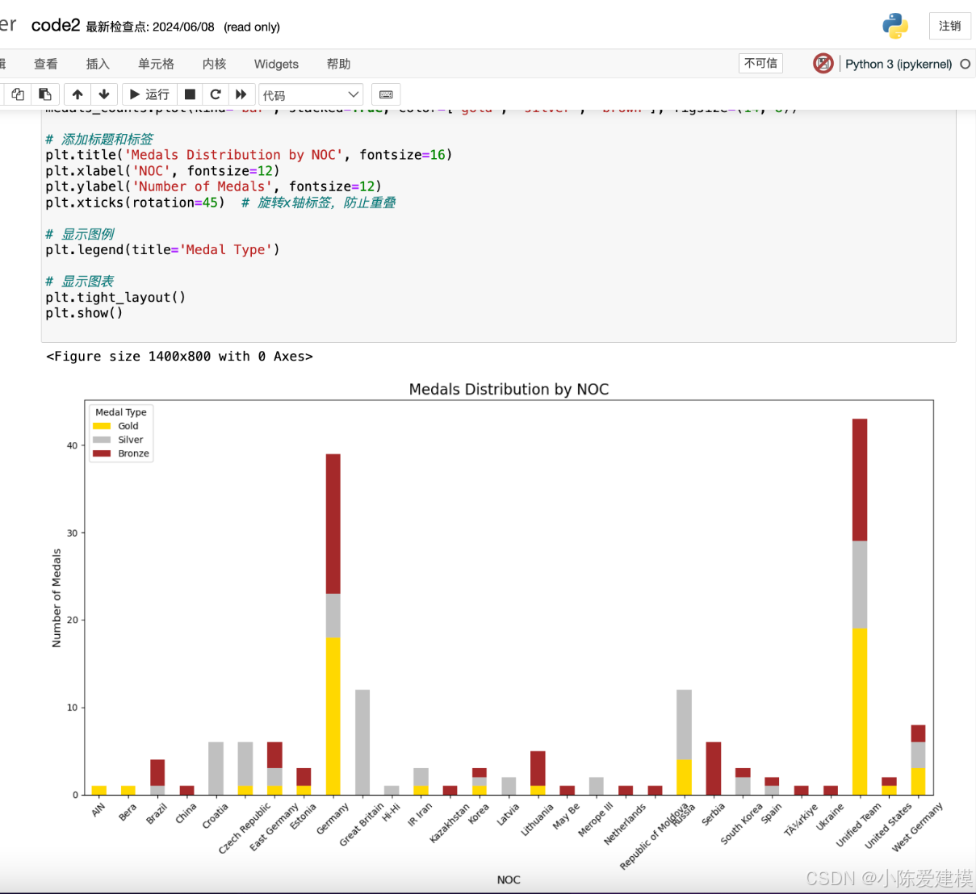Open command palette keyboard icon
Image resolution: width=976 pixels, height=894 pixels.
click(386, 94)
